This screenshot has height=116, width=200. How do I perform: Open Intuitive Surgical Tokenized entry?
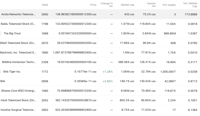(18, 110)
